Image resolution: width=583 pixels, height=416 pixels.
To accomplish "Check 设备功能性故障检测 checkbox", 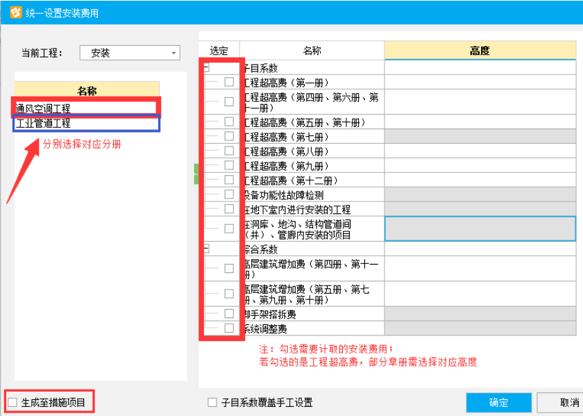I will (229, 194).
